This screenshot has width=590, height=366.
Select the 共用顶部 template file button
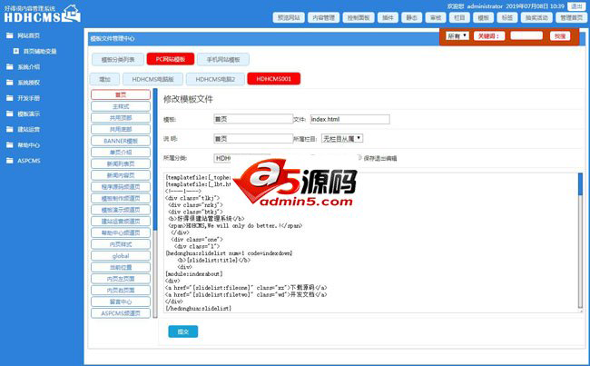coord(121,118)
